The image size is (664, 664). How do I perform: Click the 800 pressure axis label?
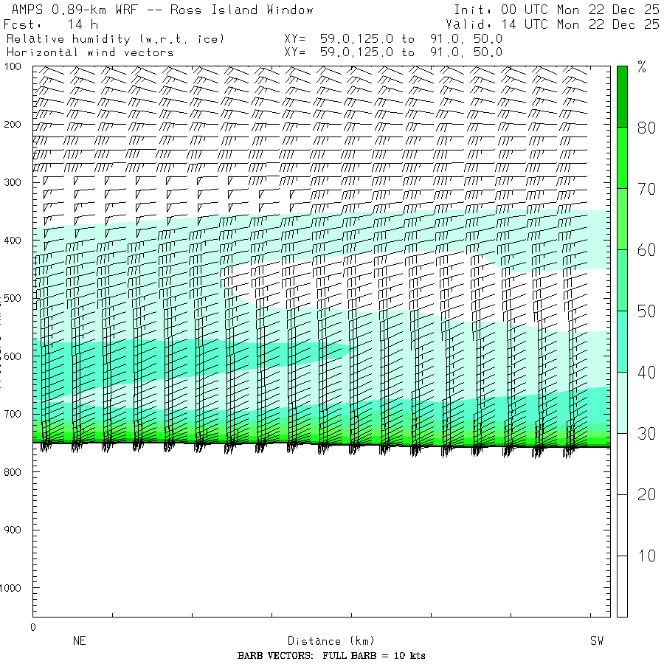pyautogui.click(x=13, y=472)
